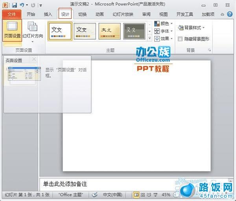Viewport: 236px width, 201px height.
Task: Click the Save icon in quick access toolbar
Action: pos(15,5)
